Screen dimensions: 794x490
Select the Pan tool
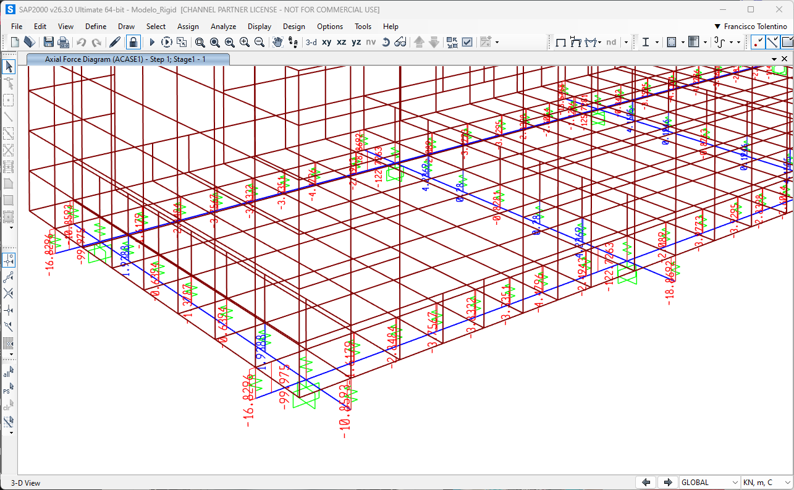pyautogui.click(x=277, y=41)
